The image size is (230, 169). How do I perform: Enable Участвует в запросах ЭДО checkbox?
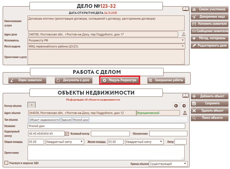(x=6, y=163)
